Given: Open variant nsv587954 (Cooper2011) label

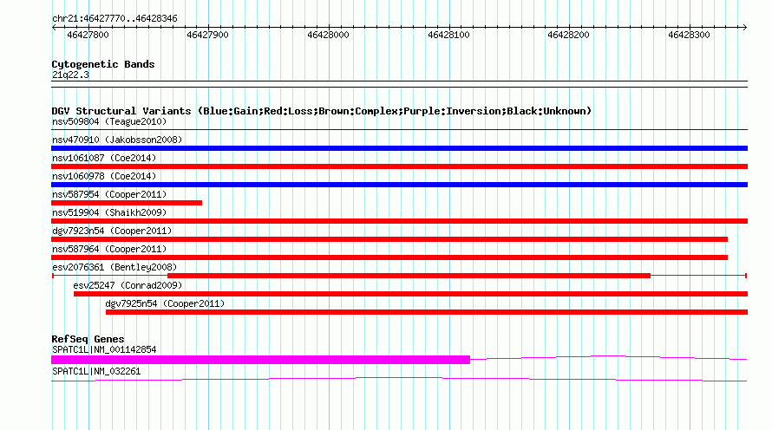Looking at the screenshot, I should click(109, 194).
